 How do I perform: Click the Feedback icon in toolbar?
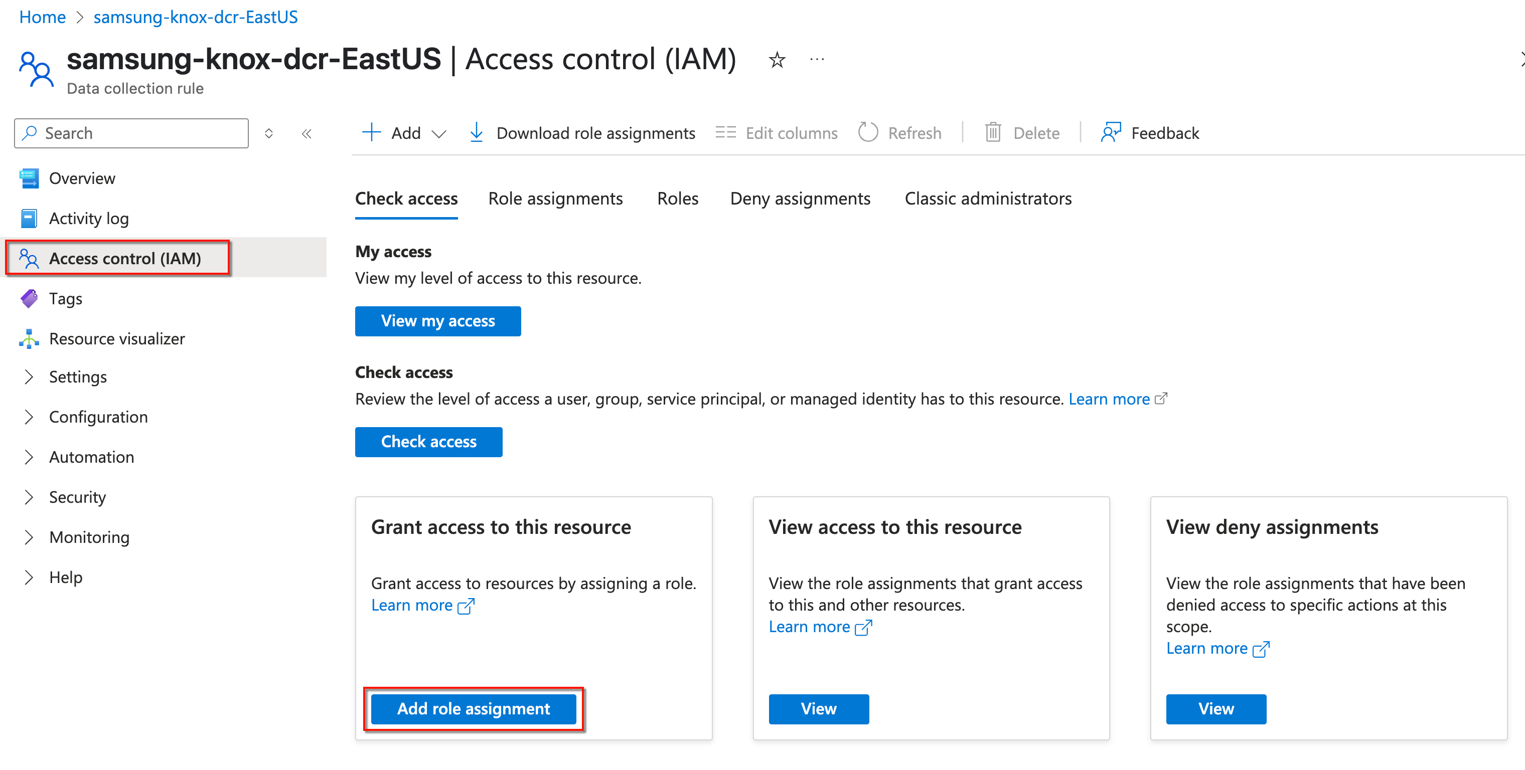point(1111,132)
